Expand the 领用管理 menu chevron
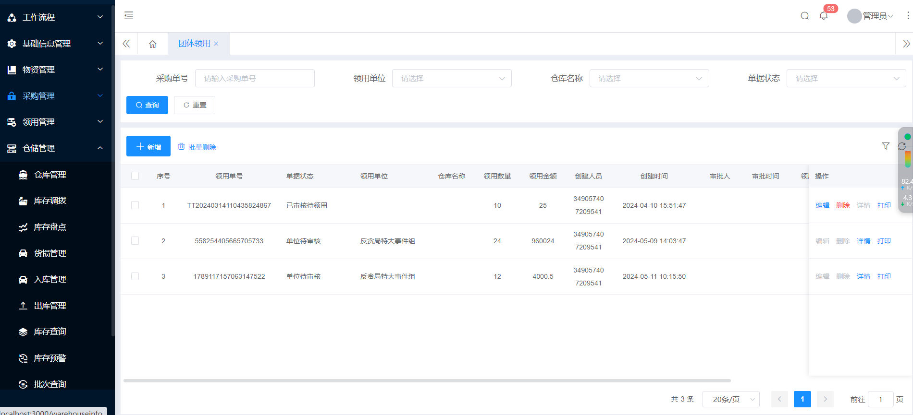This screenshot has height=415, width=913. coord(100,121)
